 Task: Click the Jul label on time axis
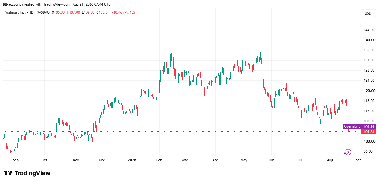(x=300, y=160)
